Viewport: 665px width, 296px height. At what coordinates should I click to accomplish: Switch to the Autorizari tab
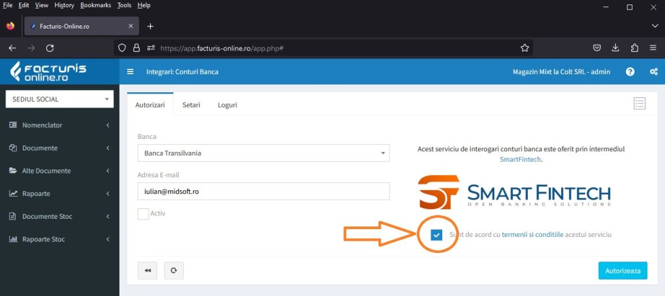pos(150,105)
